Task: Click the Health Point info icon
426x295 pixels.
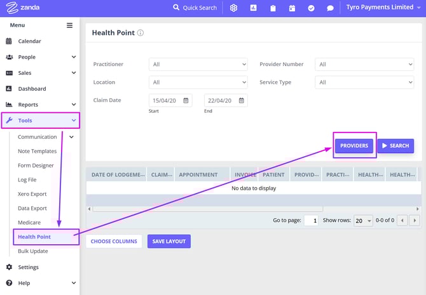Action: (x=141, y=33)
